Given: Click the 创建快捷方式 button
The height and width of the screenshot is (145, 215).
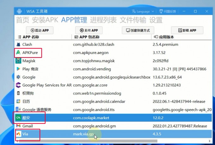Looking at the screenshot, I should pyautogui.click(x=138, y=30).
